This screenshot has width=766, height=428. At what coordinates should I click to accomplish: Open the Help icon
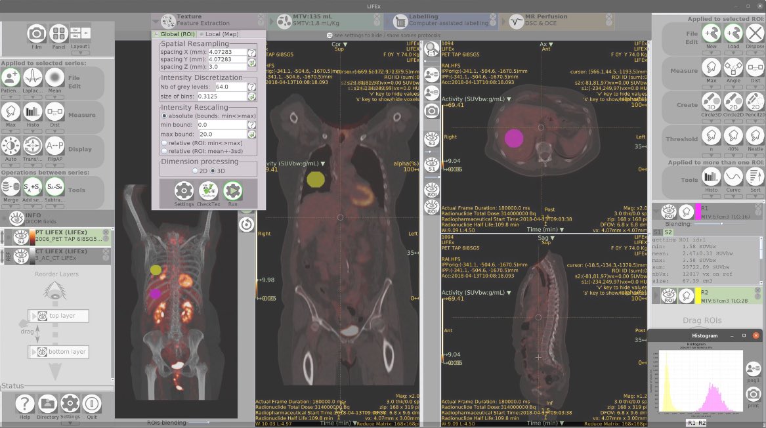click(24, 404)
